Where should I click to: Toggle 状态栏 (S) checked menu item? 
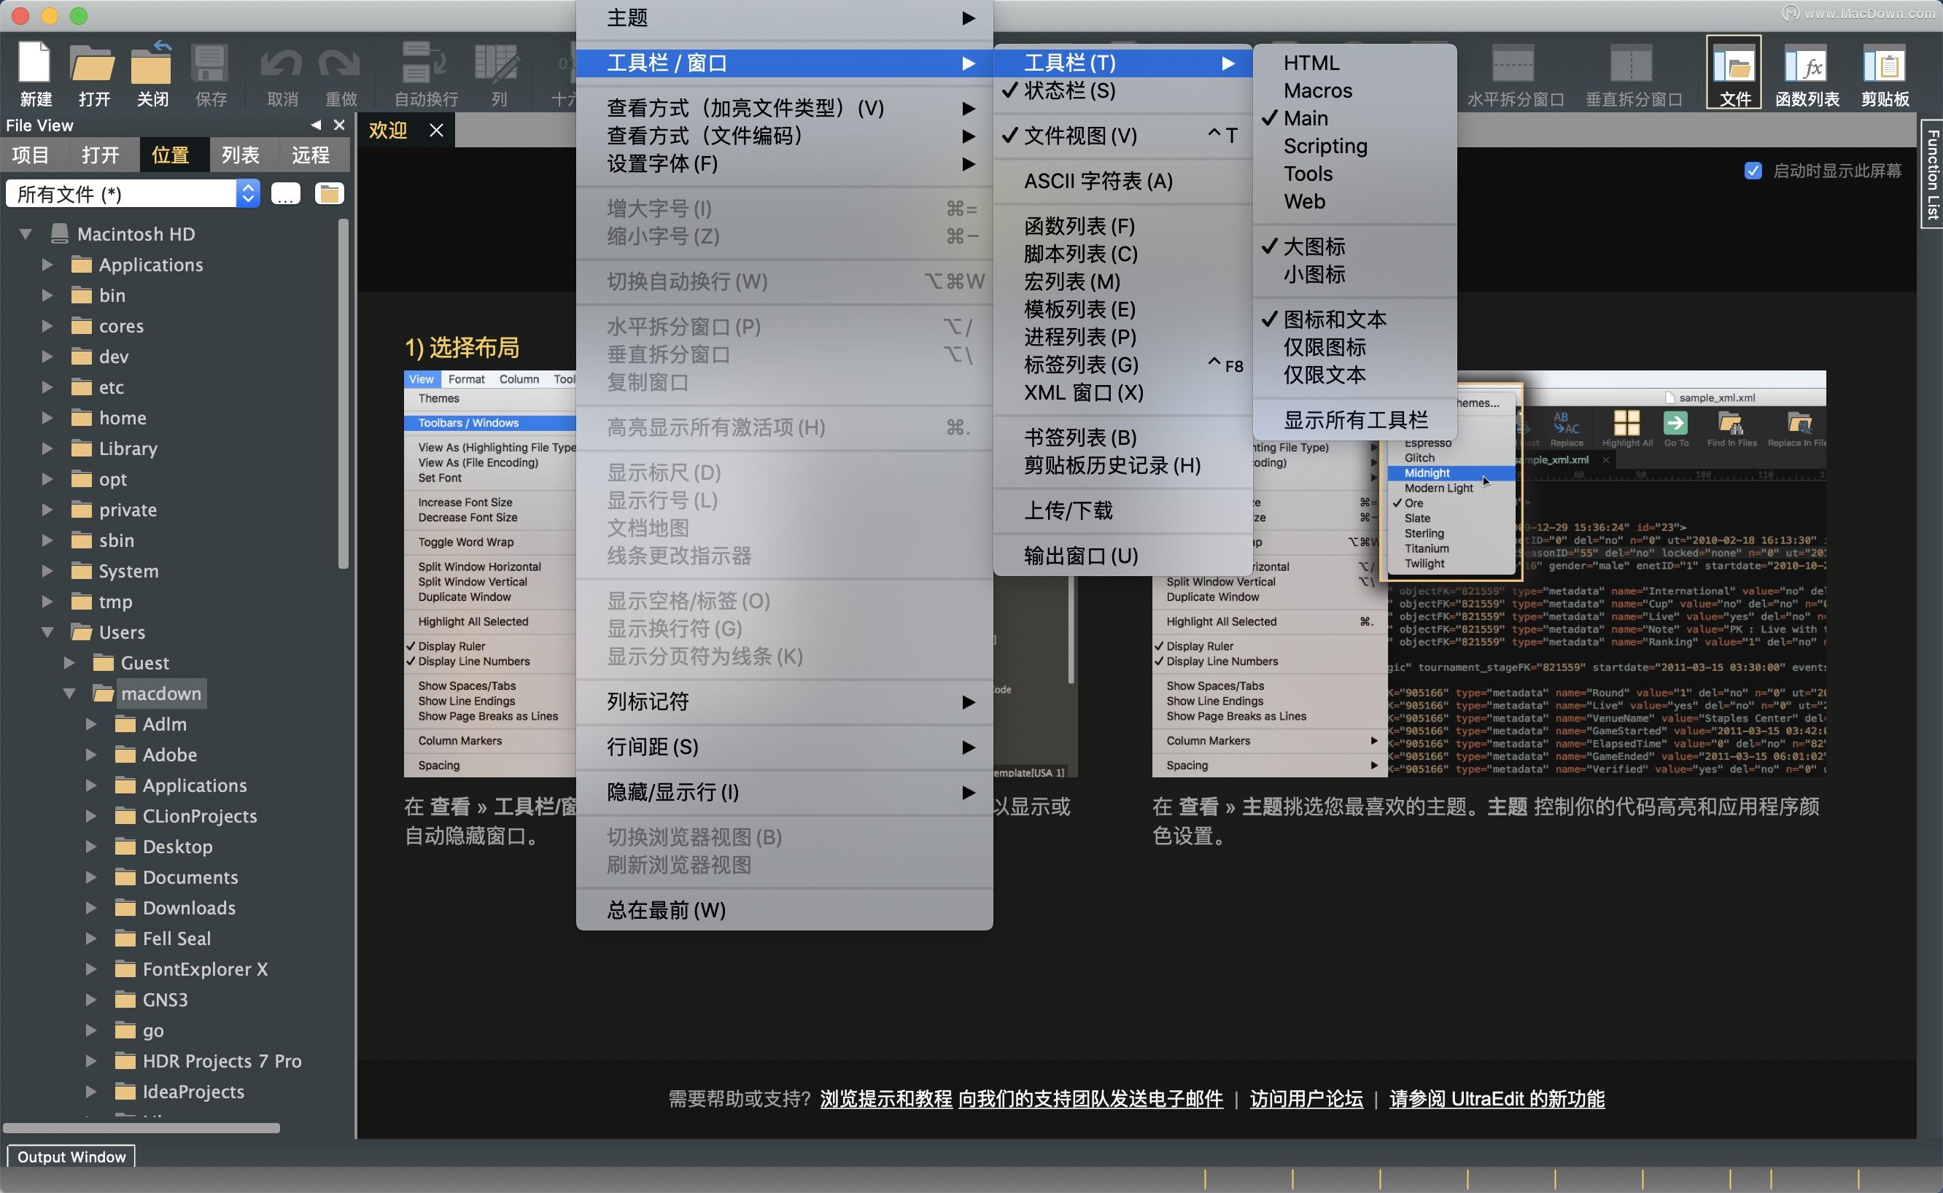1122,90
